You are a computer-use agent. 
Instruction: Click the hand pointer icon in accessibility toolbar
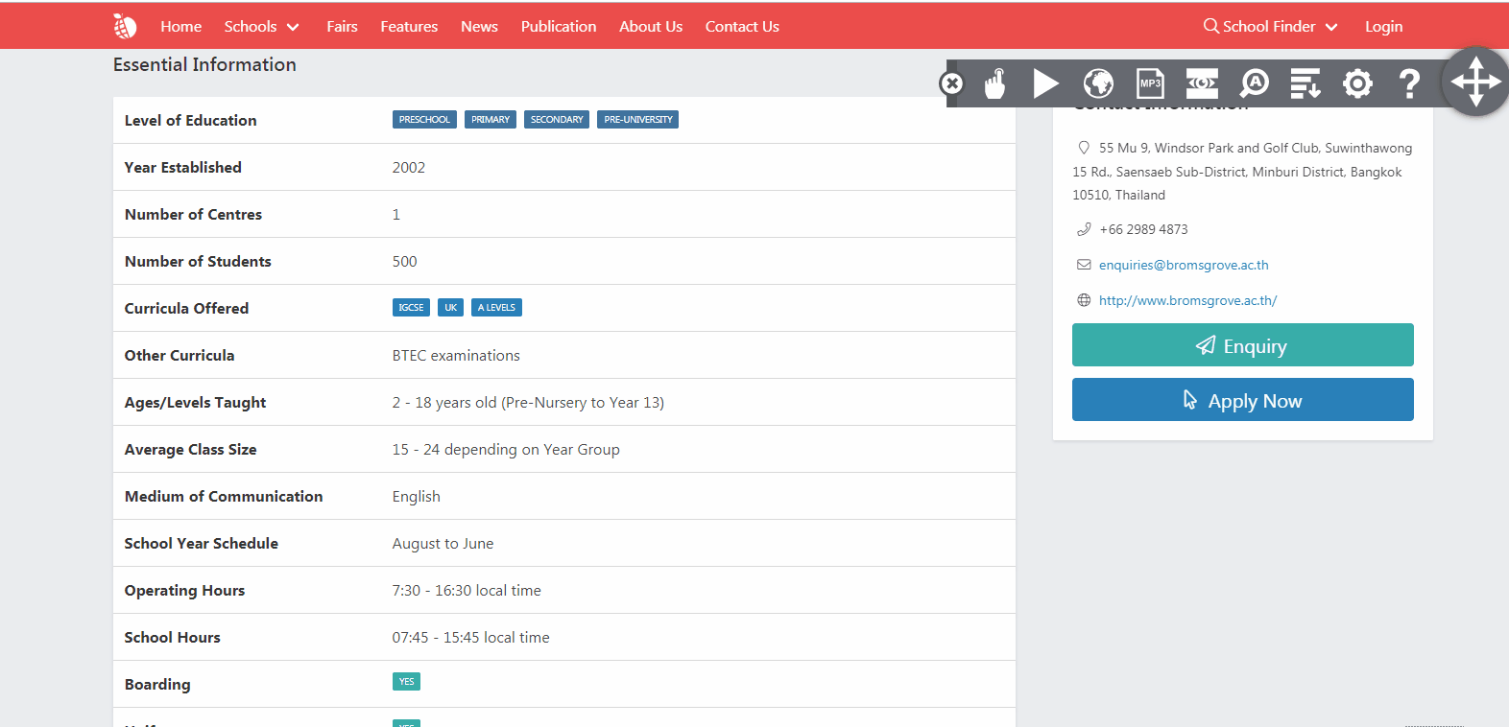995,84
